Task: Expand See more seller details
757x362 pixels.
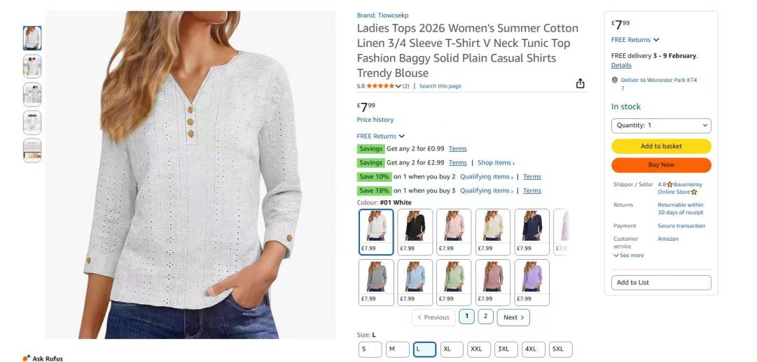Action: pyautogui.click(x=629, y=256)
